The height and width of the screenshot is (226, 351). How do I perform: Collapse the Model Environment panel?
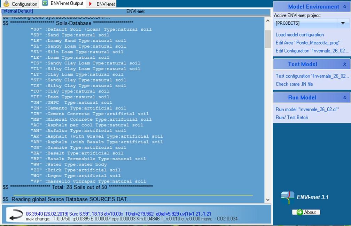coord(345,7)
